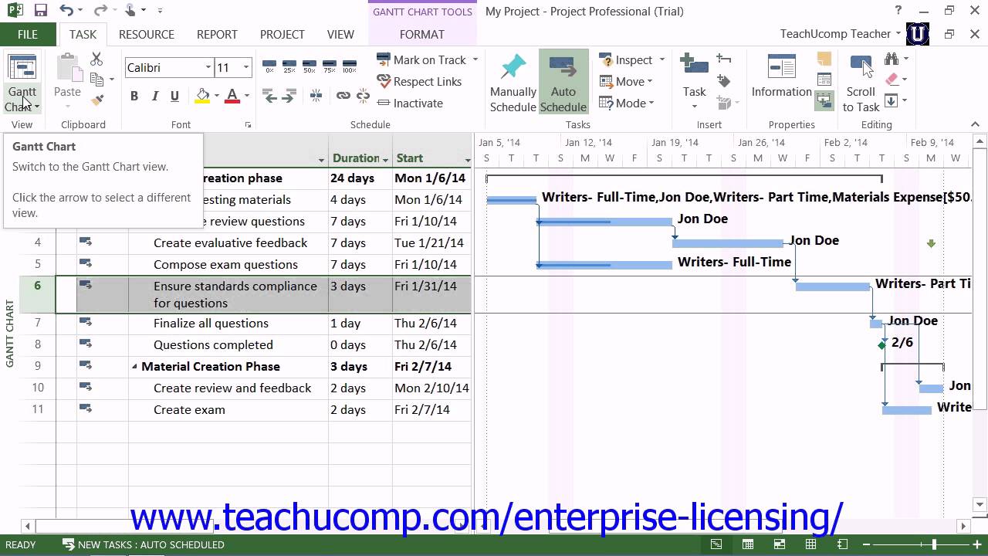
Task: Collapse Material Creation Phase summary task
Action: 134,367
